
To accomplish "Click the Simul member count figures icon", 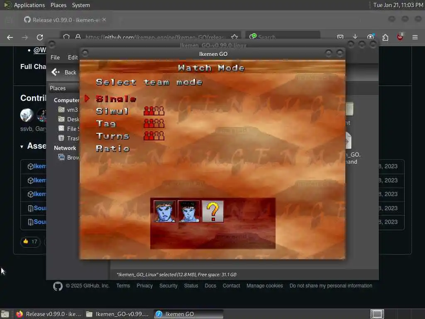I will coord(154,111).
